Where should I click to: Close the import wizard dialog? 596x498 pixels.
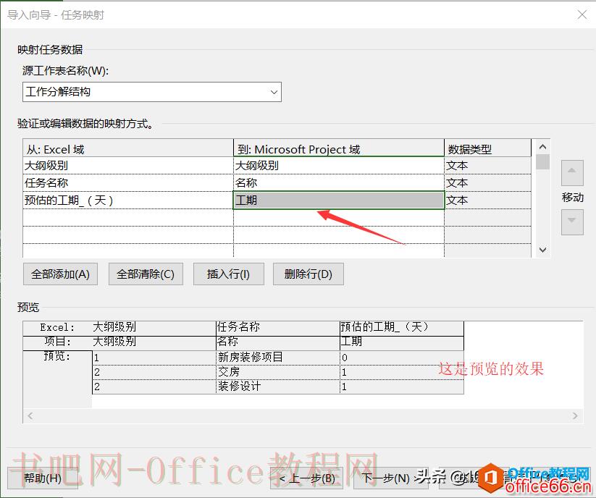pyautogui.click(x=582, y=14)
